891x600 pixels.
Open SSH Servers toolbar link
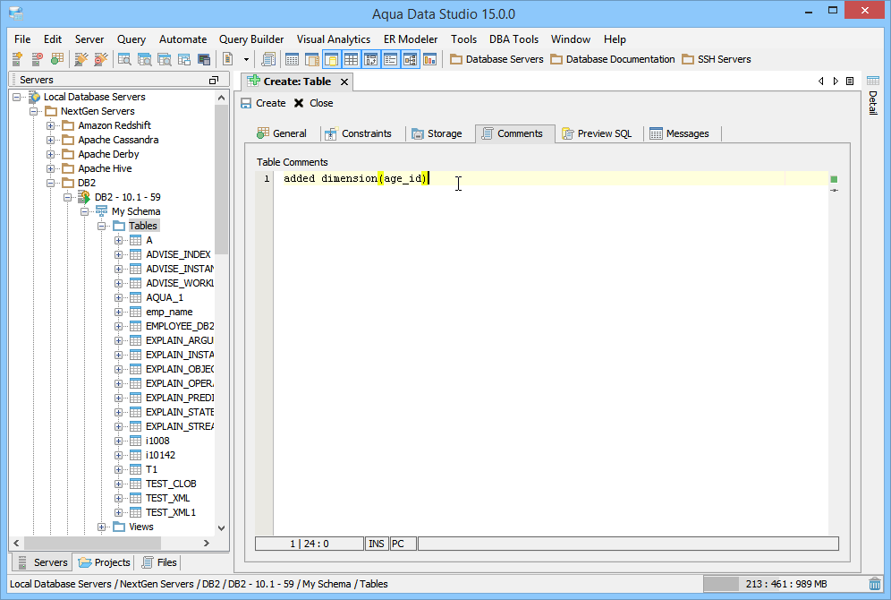716,59
